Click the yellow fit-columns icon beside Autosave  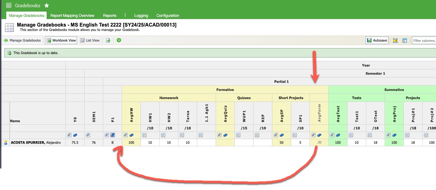[x=395, y=41]
